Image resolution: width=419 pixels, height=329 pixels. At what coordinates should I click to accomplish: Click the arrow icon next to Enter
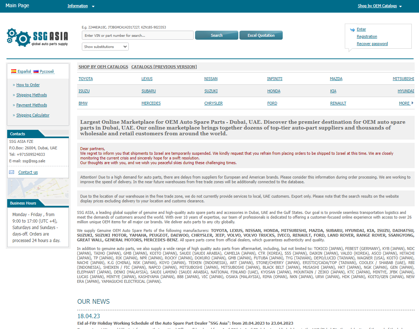[352, 30]
